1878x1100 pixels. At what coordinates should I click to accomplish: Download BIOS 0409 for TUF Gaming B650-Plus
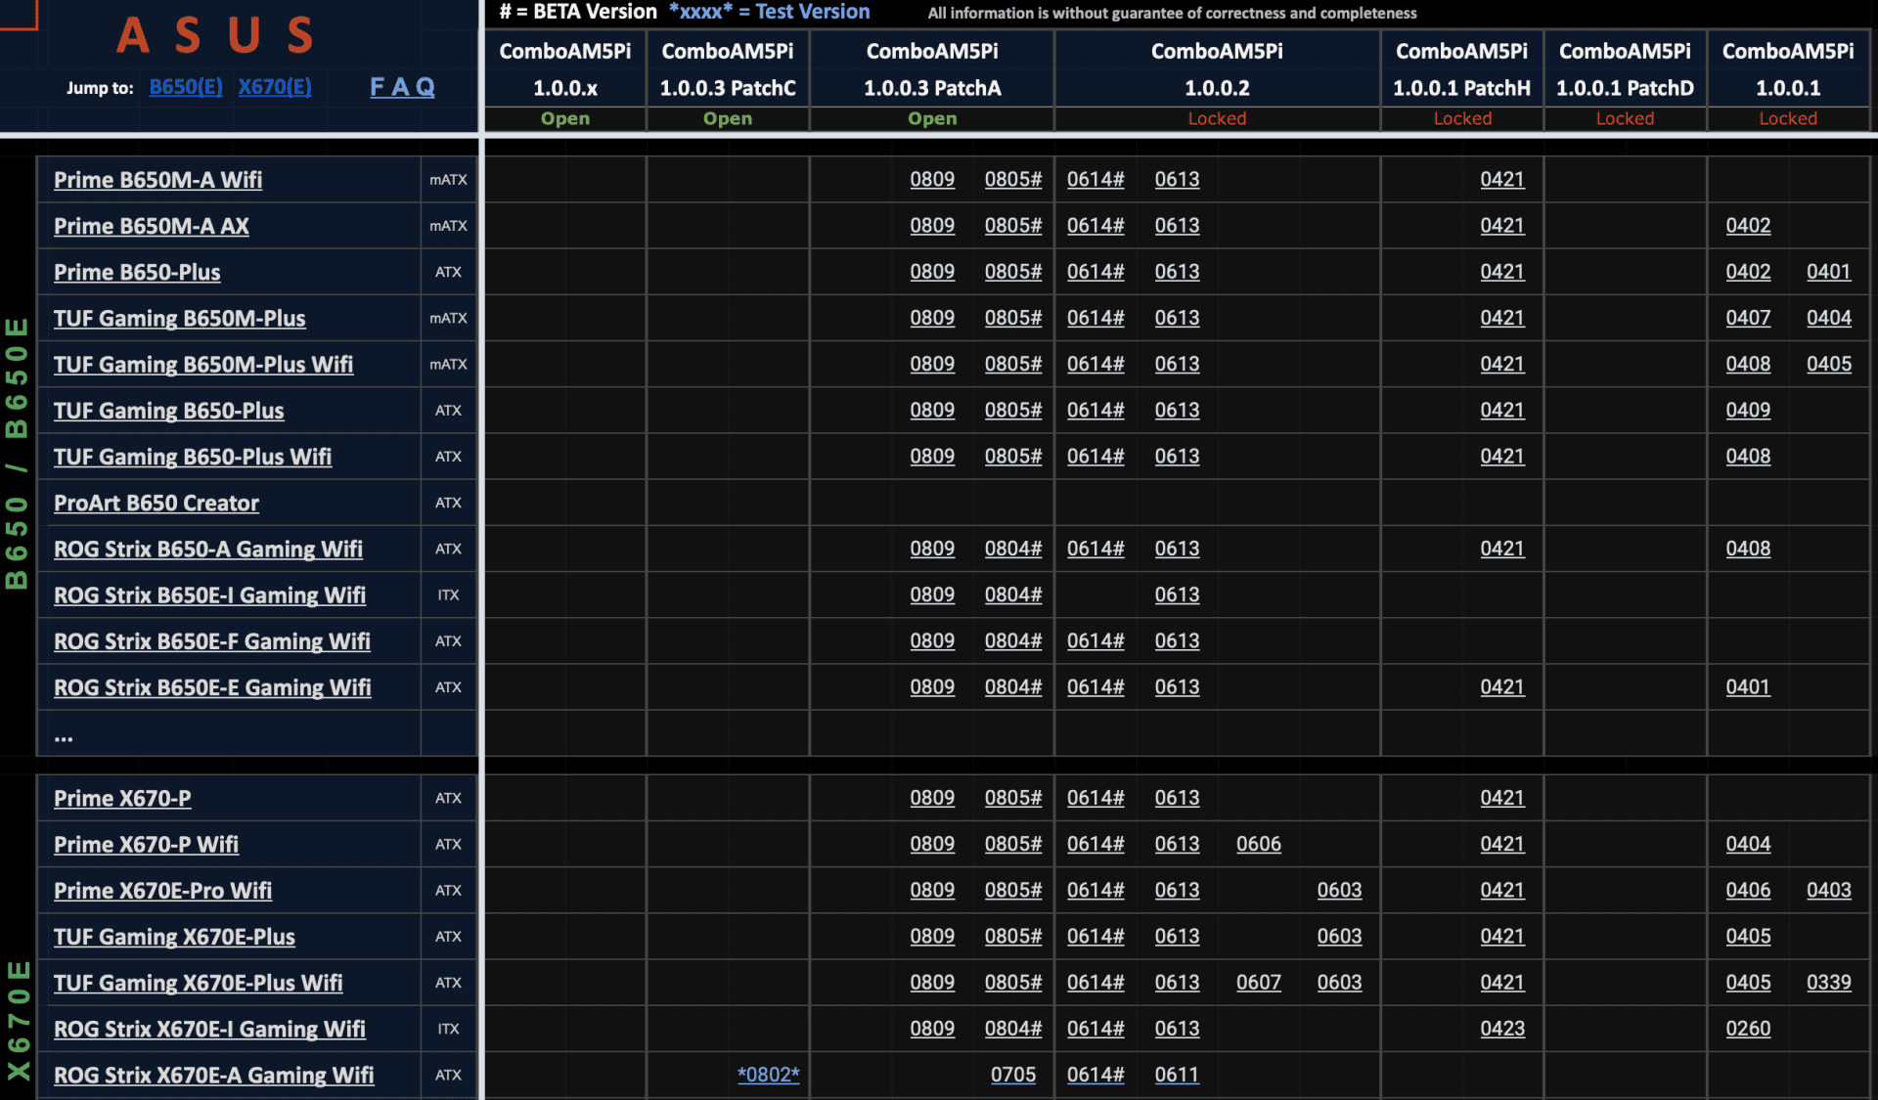pyautogui.click(x=1748, y=410)
